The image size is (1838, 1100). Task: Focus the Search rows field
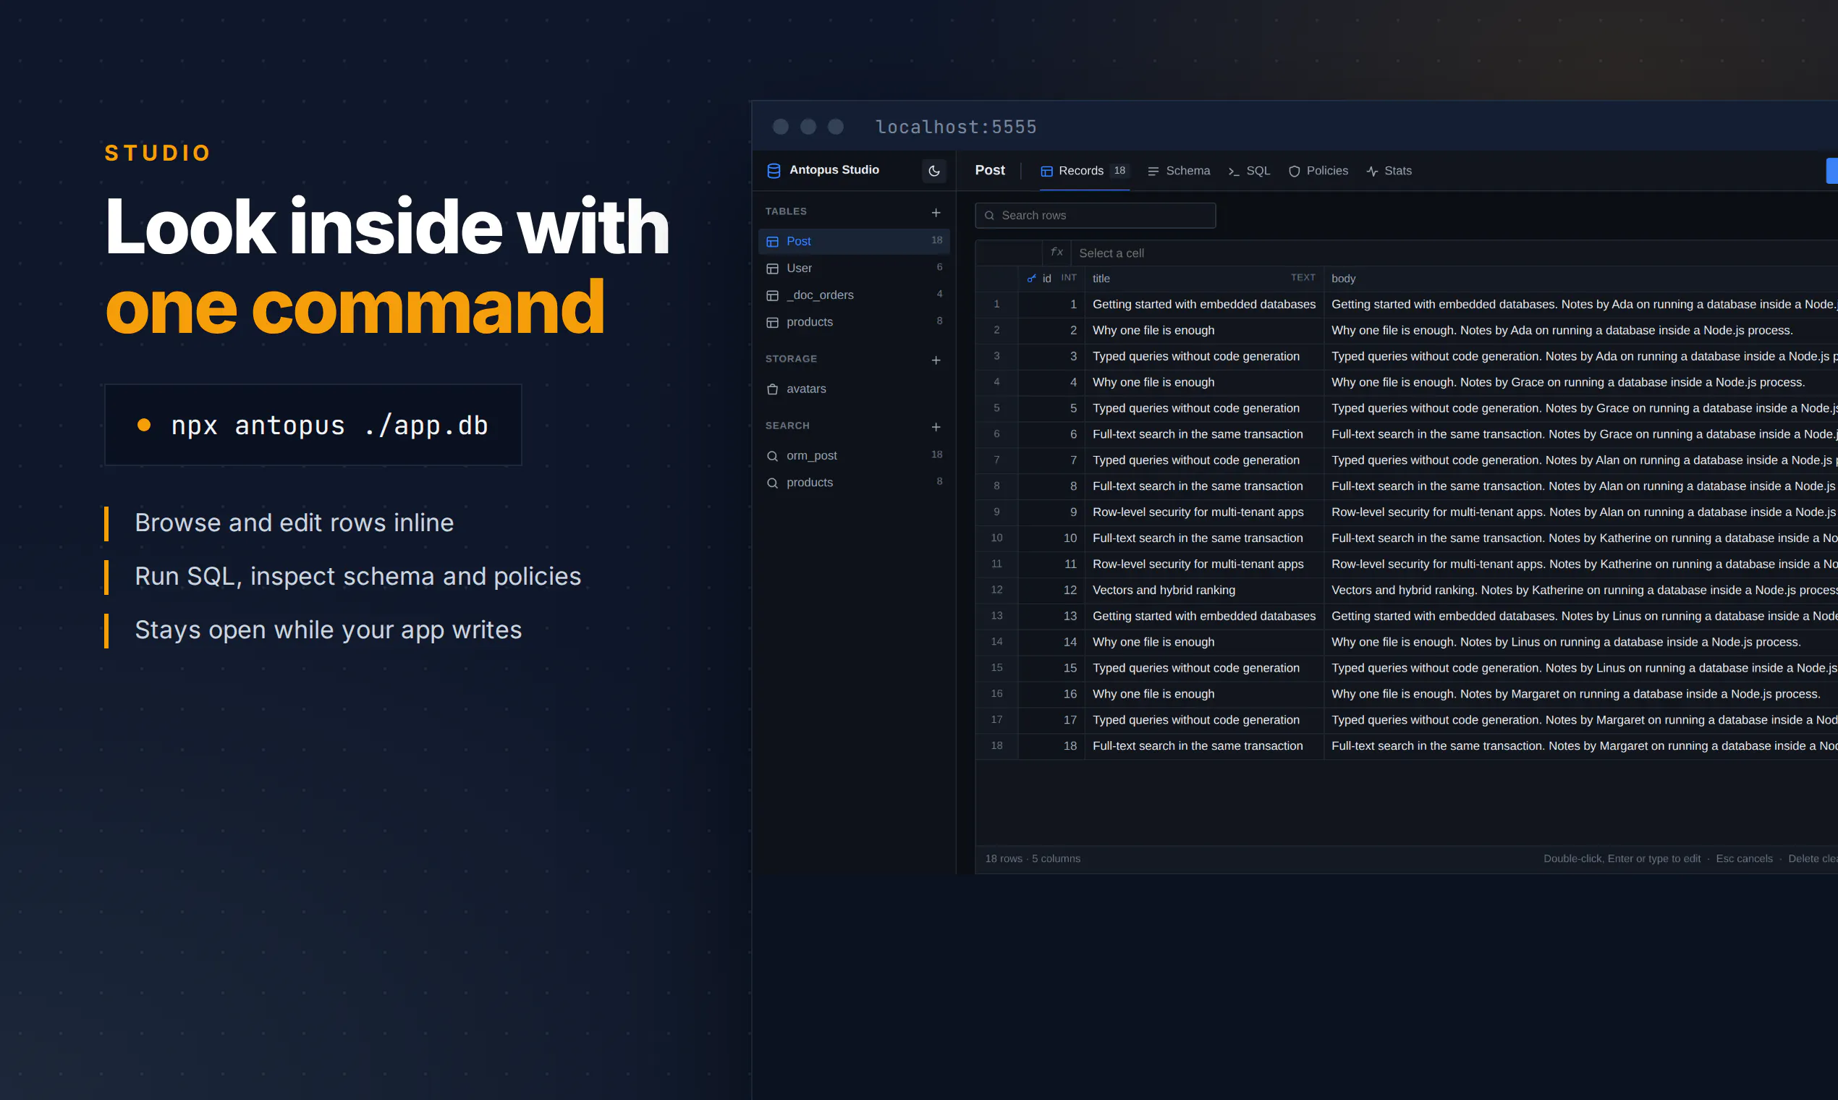[1096, 215]
